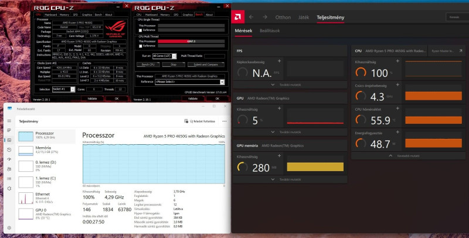Open Task Manager more options ellipsis
This screenshot has height=238, width=469.
coord(225,121)
